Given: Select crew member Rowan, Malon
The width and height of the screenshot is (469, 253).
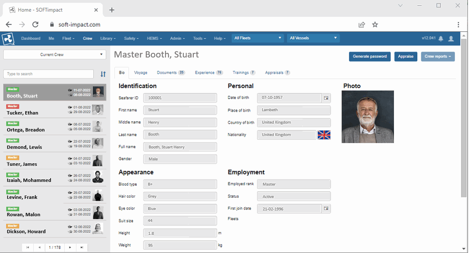Looking at the screenshot, I should [55, 212].
